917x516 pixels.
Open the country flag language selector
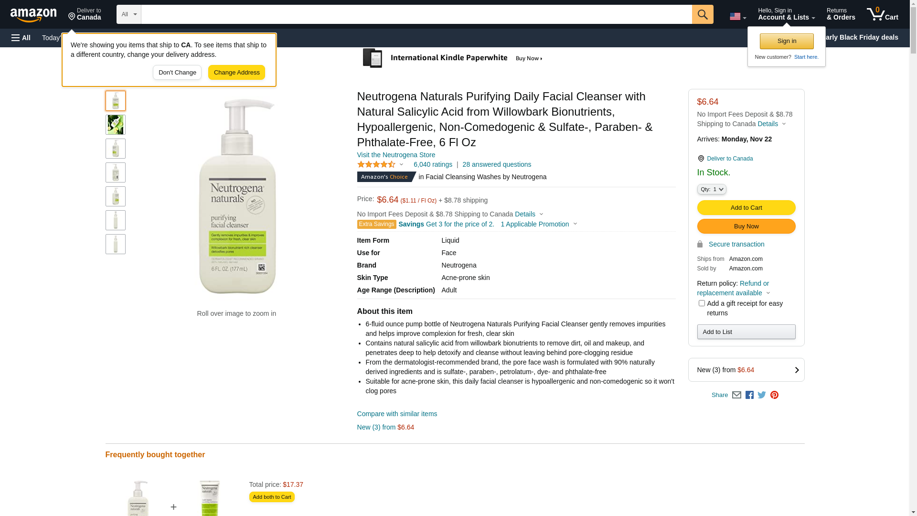pyautogui.click(x=737, y=17)
